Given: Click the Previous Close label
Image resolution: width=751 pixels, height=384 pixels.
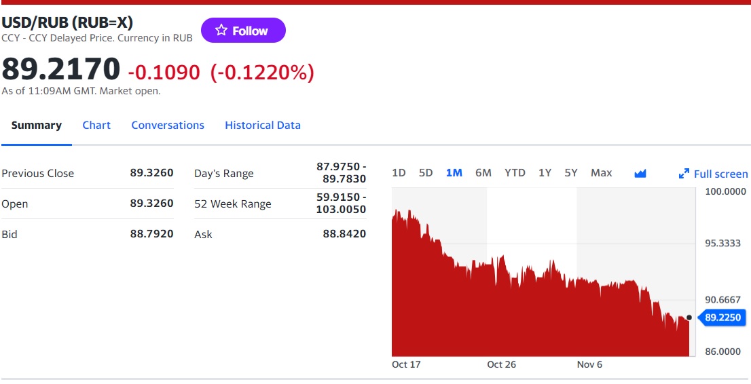Looking at the screenshot, I should pos(38,173).
